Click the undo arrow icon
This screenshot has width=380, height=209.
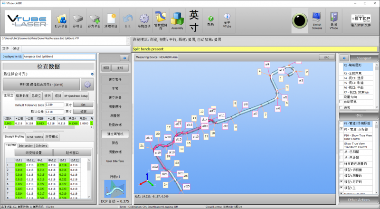click(127, 19)
